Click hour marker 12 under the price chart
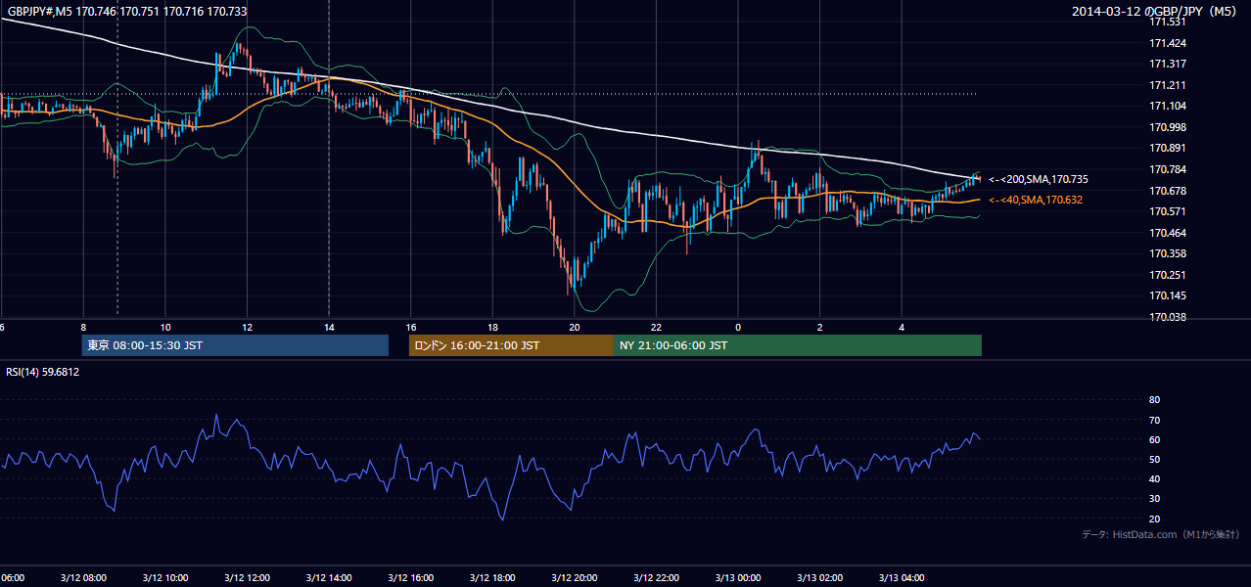Image resolution: width=1251 pixels, height=587 pixels. 248,327
